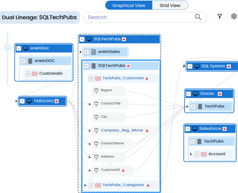Click the search magnifier icon

(198, 17)
